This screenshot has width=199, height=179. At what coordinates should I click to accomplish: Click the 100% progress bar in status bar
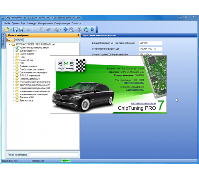coord(66,161)
